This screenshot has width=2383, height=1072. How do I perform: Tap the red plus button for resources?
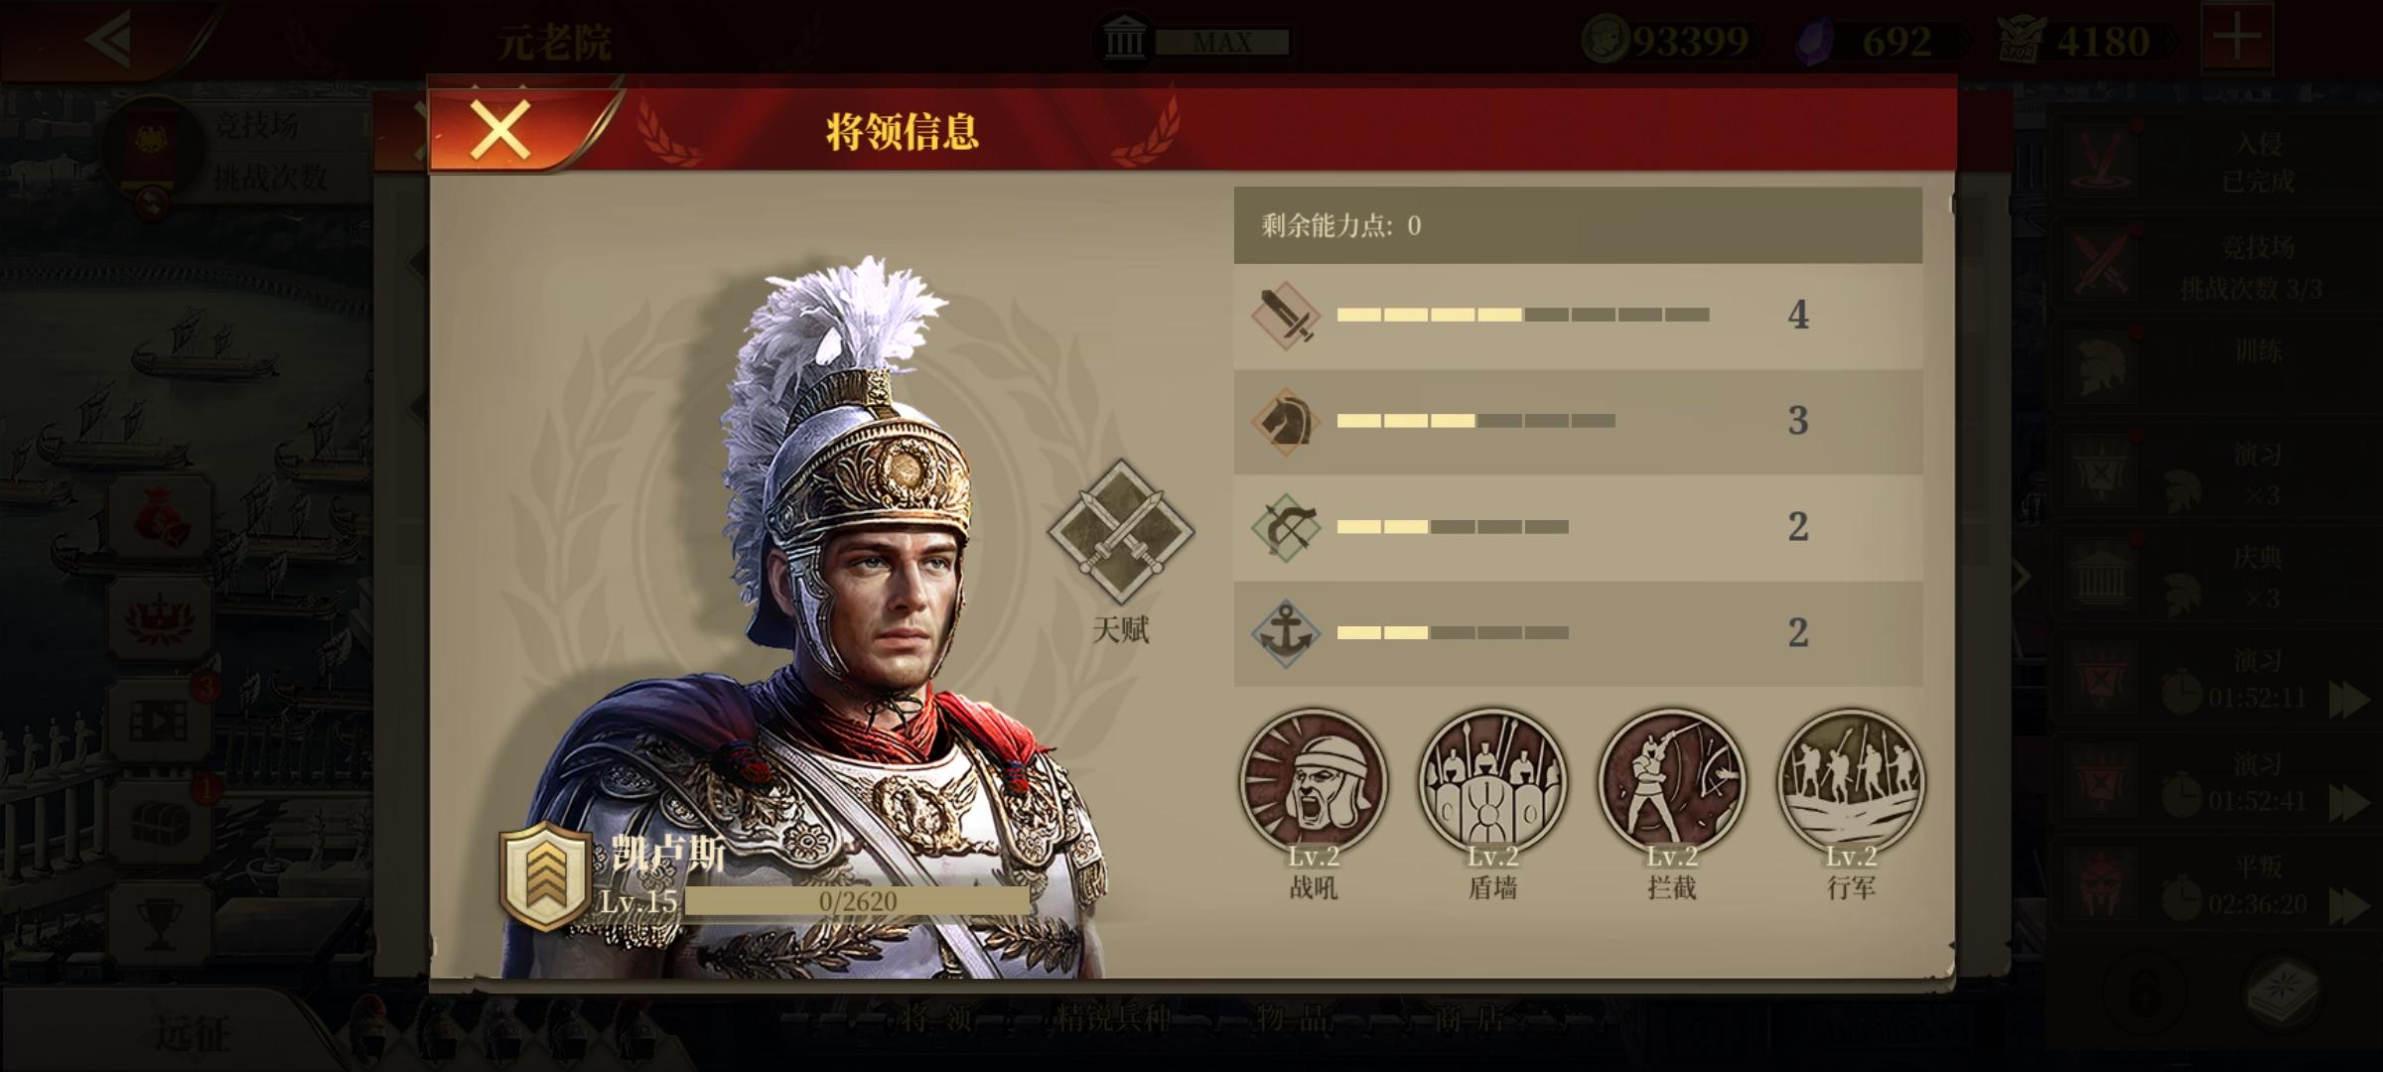(2237, 40)
